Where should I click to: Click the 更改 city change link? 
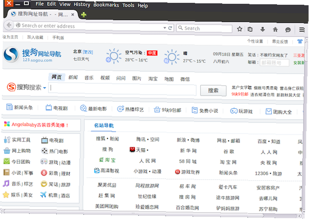tap(88, 52)
